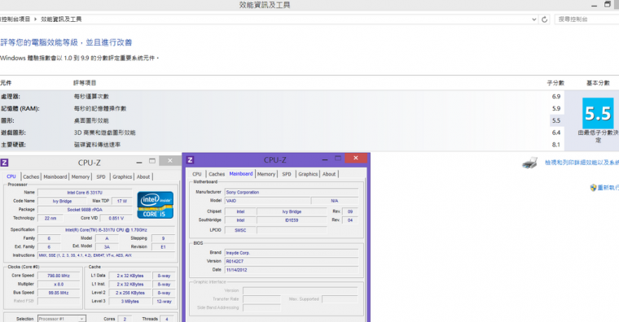Select the CPU tab in gray CPU-Z window
The image size is (619, 322).
(x=11, y=176)
